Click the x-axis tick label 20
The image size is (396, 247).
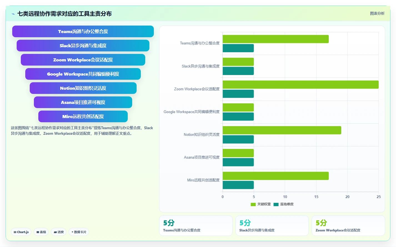[347, 197]
